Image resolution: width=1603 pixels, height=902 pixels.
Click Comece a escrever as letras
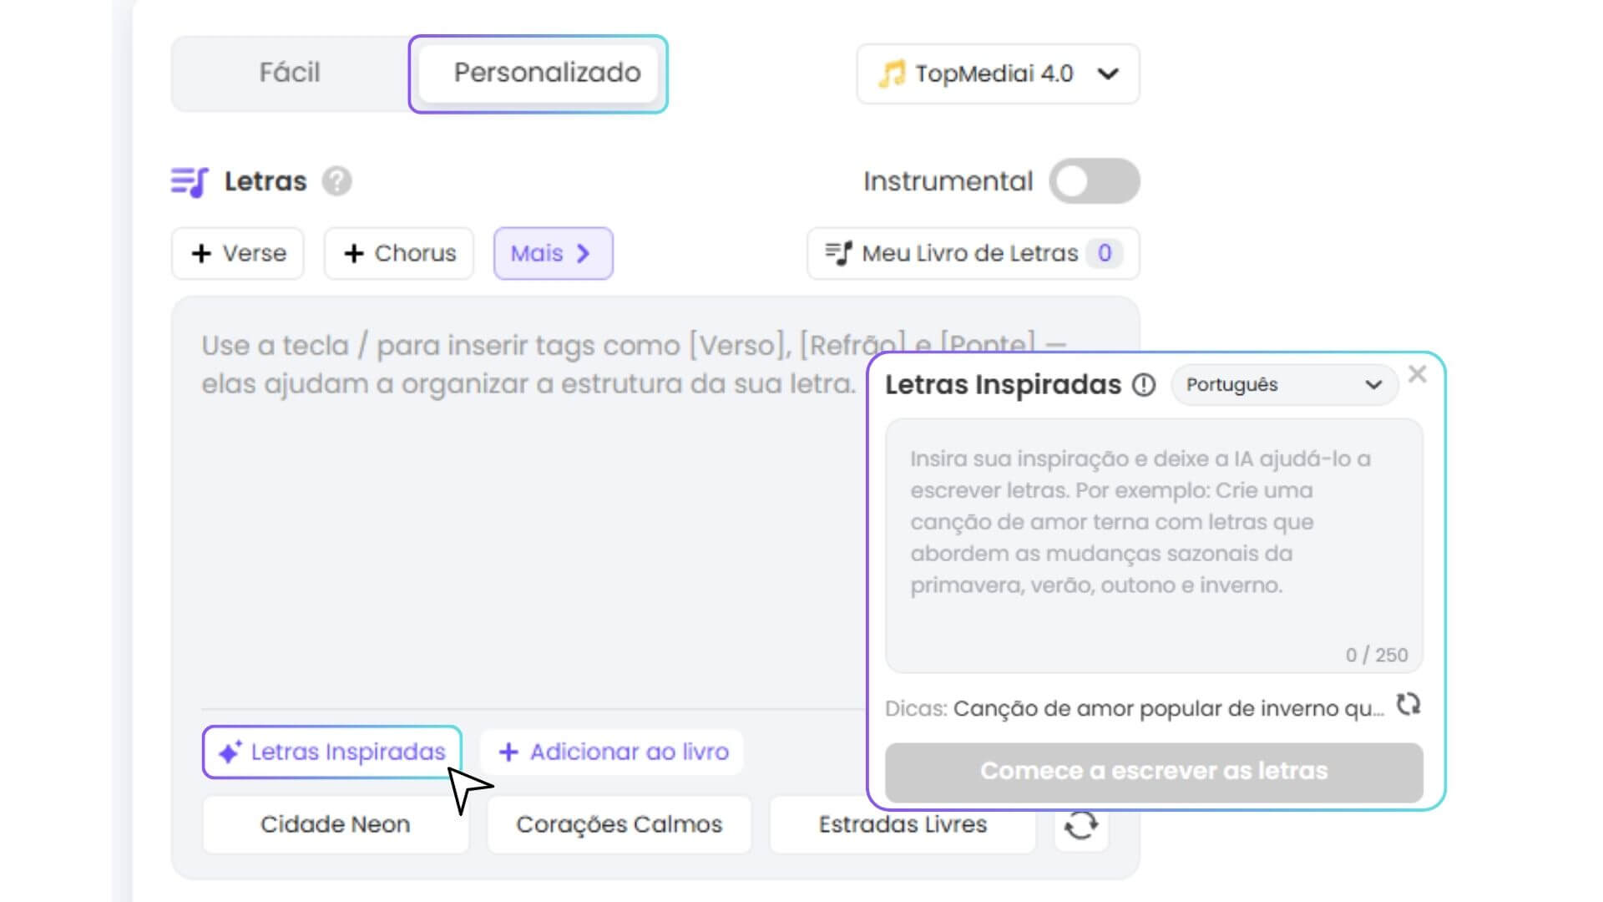point(1154,771)
